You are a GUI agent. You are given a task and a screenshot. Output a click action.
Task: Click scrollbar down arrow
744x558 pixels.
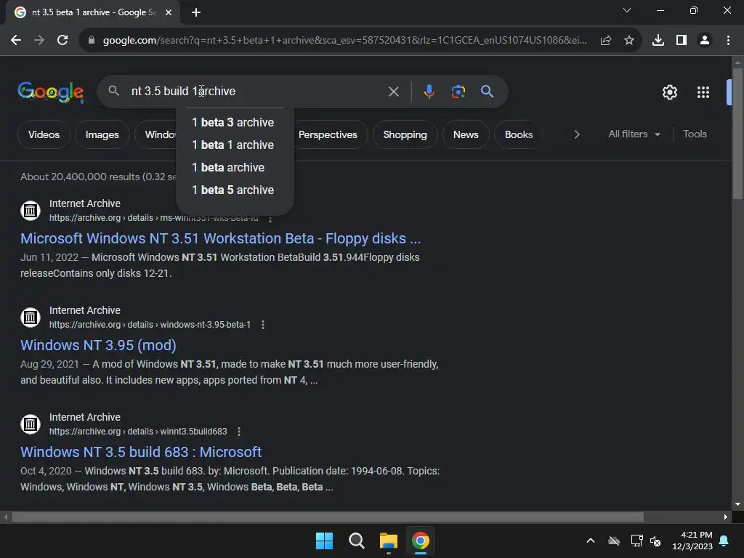click(x=737, y=504)
